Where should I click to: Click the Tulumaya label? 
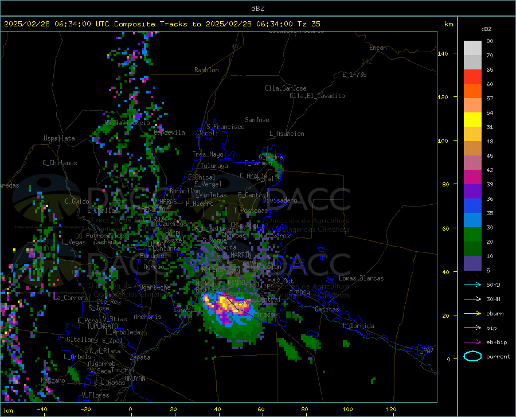pos(214,166)
